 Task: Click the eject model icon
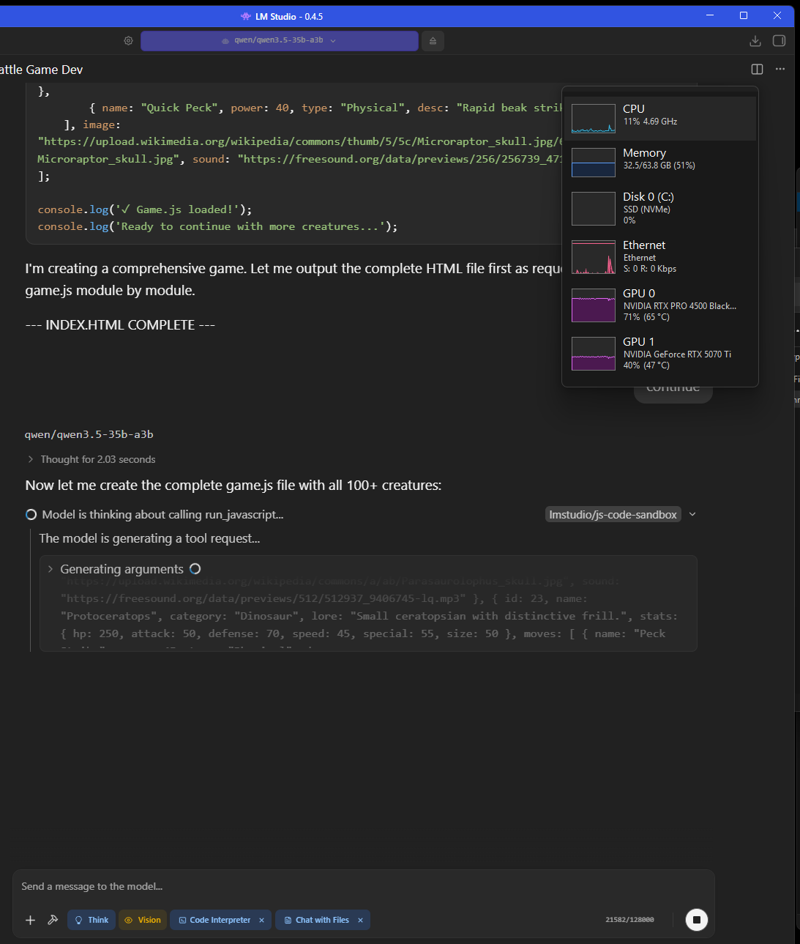click(433, 41)
